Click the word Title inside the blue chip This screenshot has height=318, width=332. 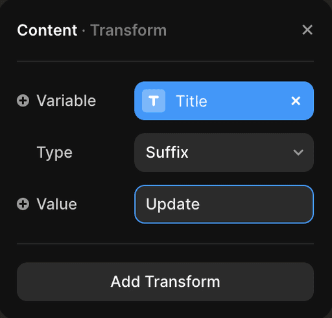click(x=191, y=101)
